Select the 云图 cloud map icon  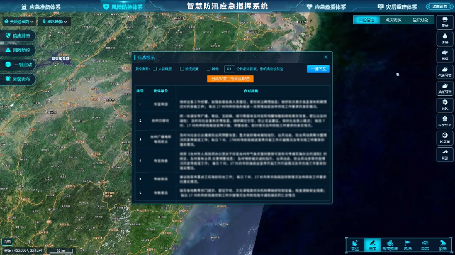(372, 244)
